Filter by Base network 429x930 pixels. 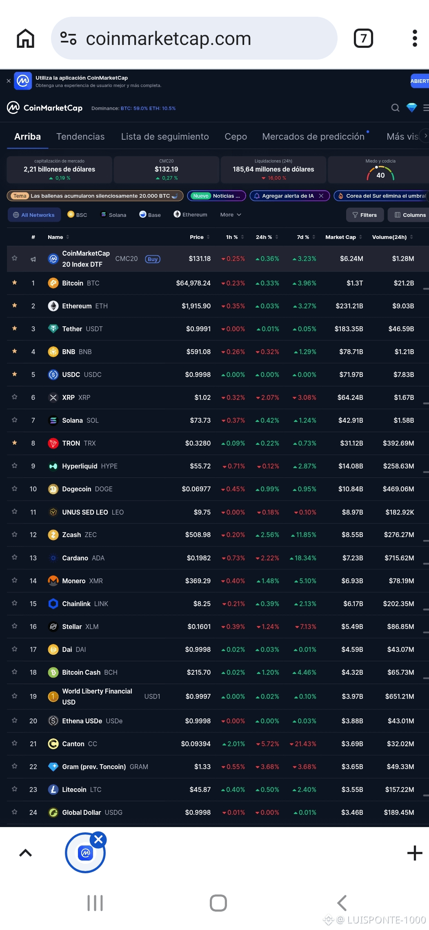[x=150, y=215]
